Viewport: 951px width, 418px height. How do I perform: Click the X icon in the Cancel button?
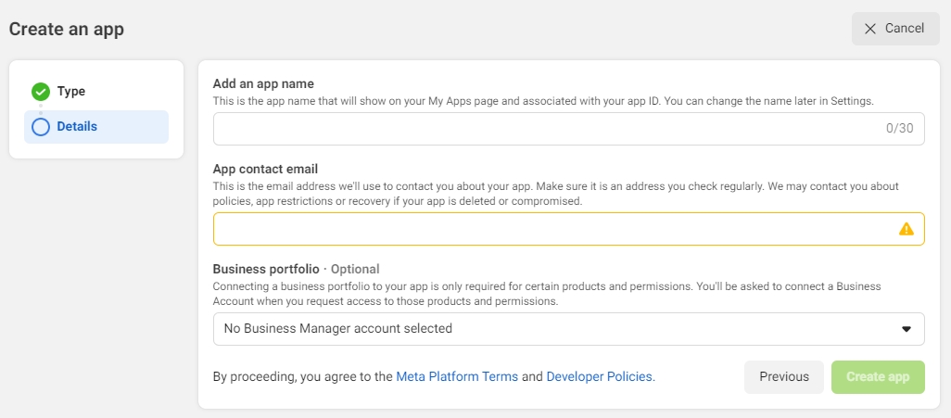[869, 29]
